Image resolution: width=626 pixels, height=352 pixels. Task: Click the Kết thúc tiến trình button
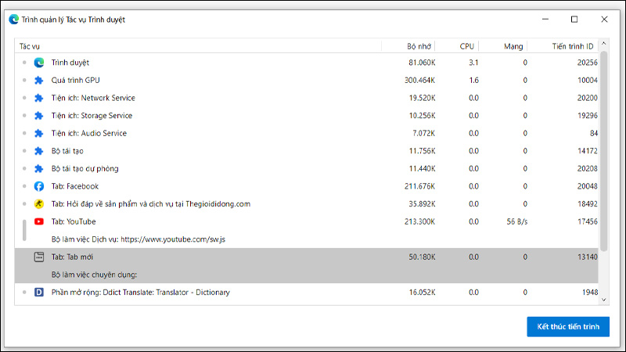(x=568, y=327)
